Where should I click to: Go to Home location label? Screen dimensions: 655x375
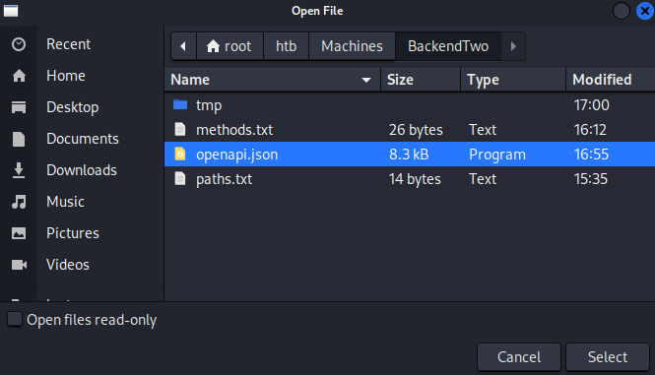pos(66,76)
